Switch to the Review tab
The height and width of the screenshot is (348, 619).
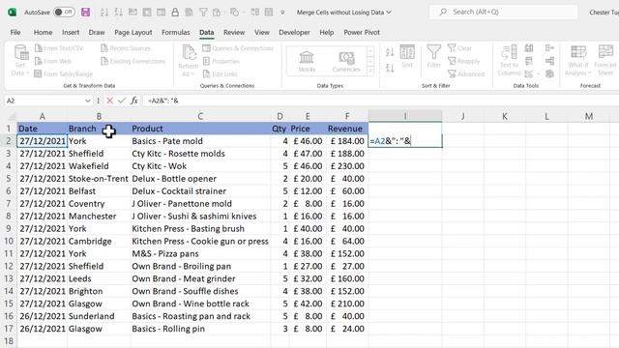coord(234,32)
